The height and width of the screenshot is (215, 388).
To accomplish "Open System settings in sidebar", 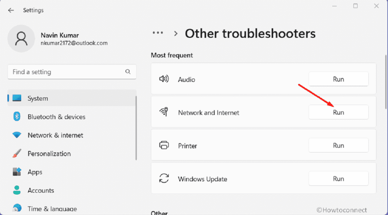I will [72, 98].
